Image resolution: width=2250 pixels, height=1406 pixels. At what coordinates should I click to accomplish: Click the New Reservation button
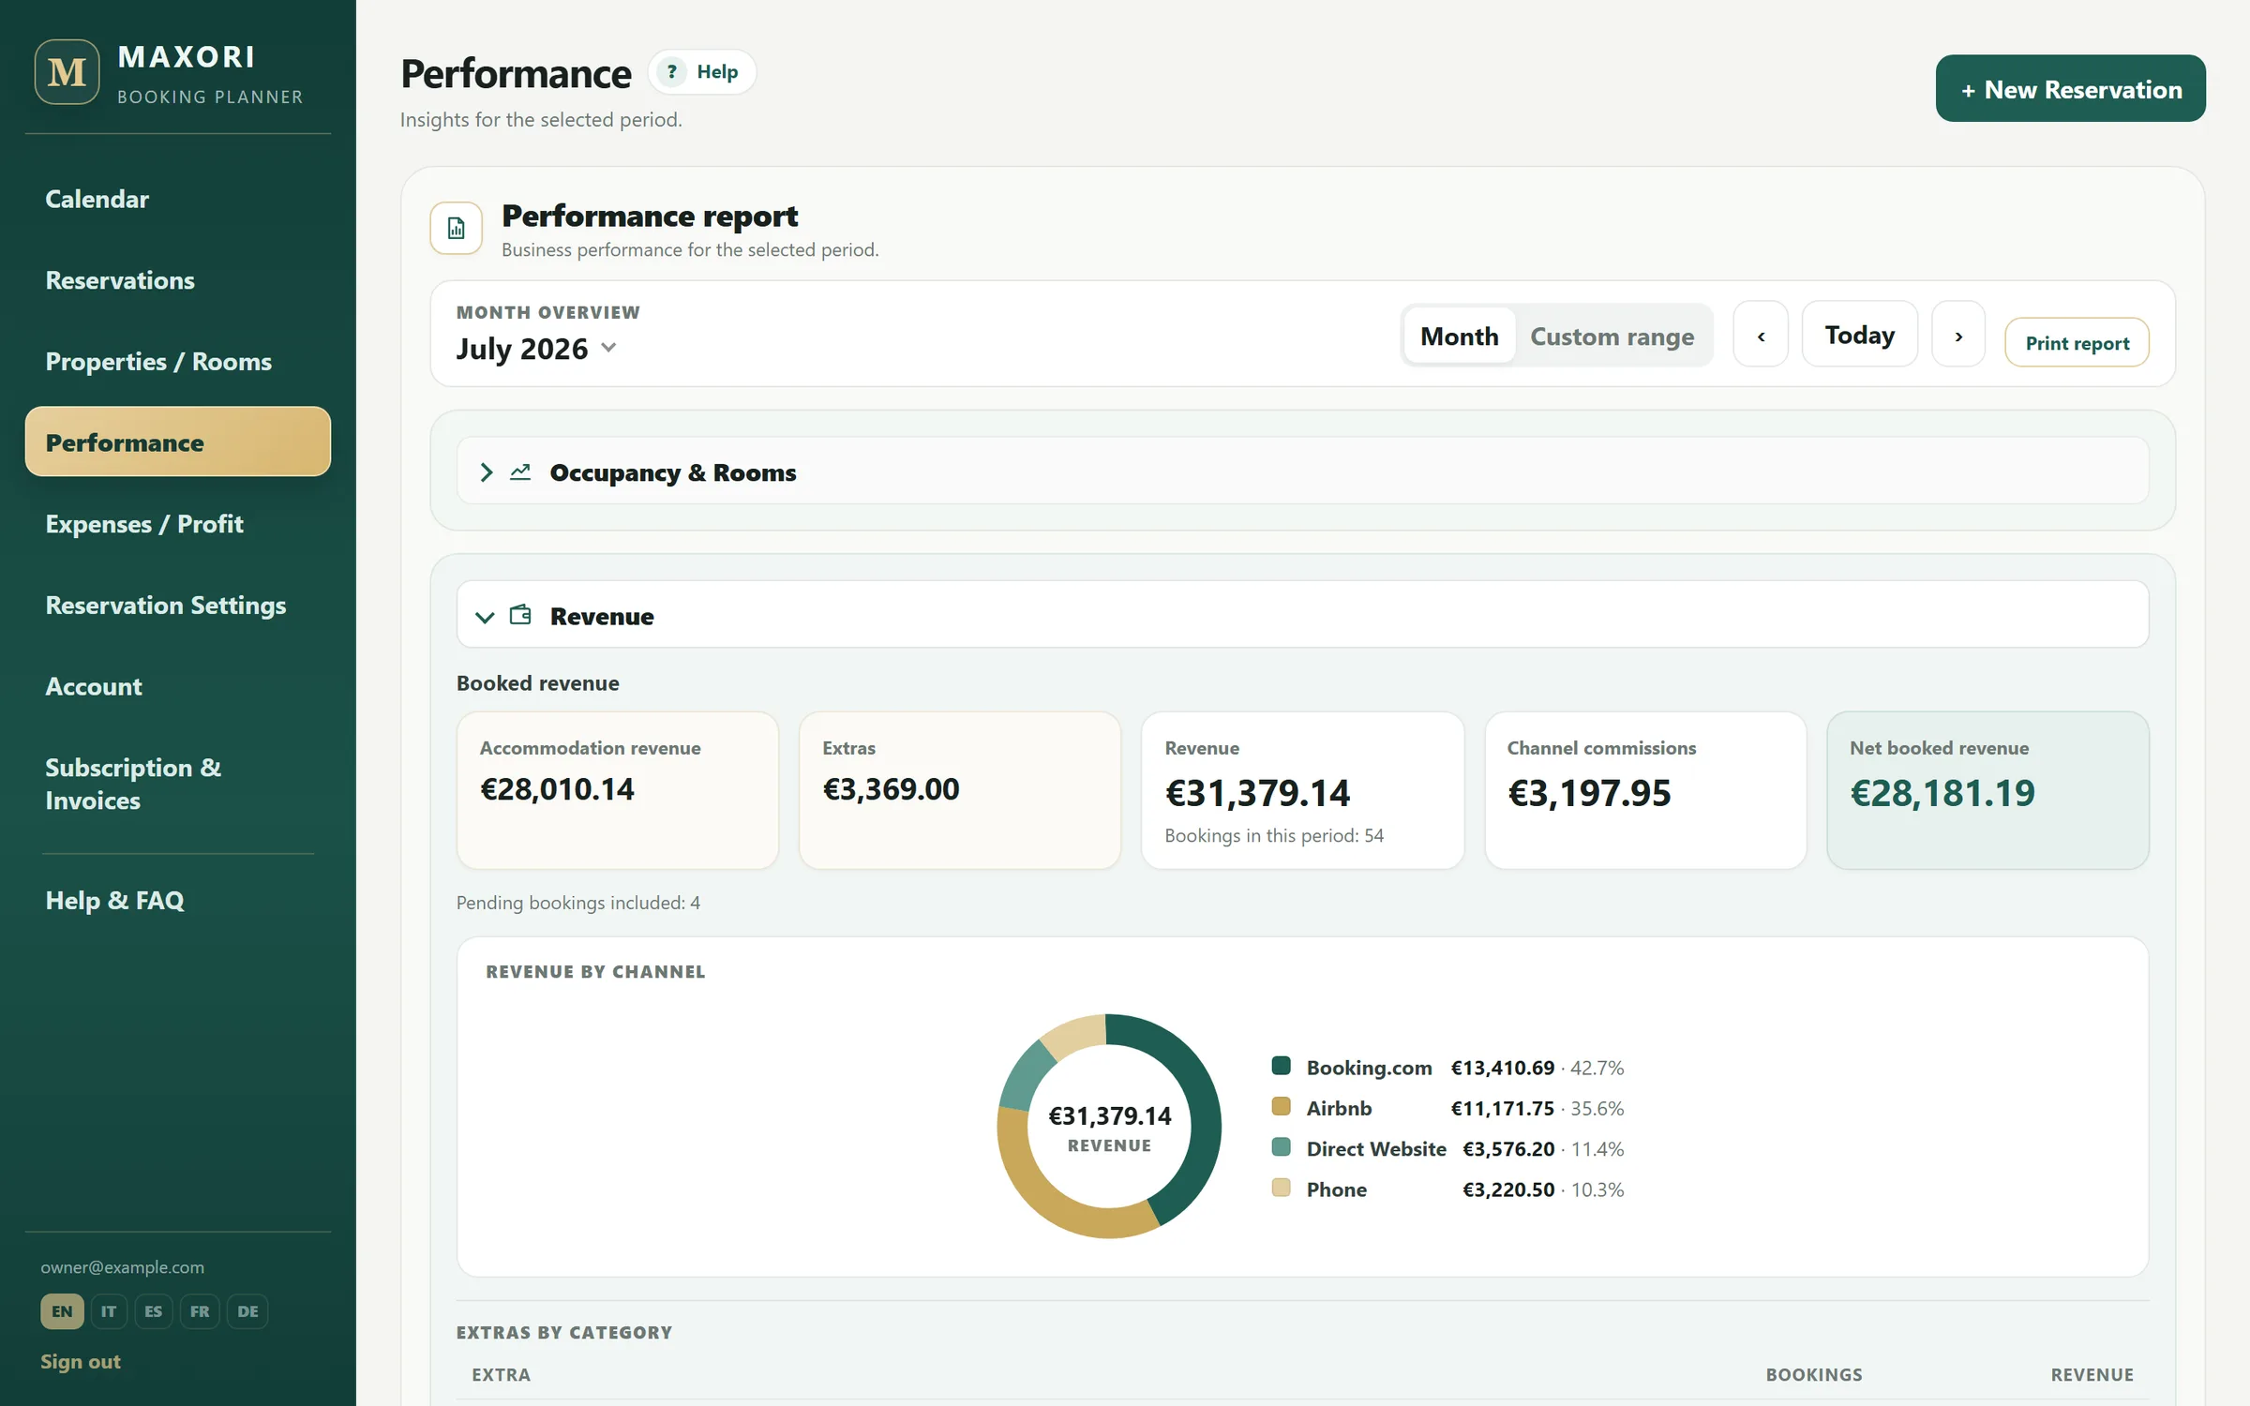[2070, 89]
